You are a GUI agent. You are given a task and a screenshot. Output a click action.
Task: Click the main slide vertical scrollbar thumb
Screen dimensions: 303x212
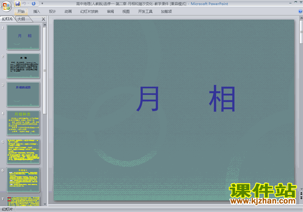[x=301, y=32]
